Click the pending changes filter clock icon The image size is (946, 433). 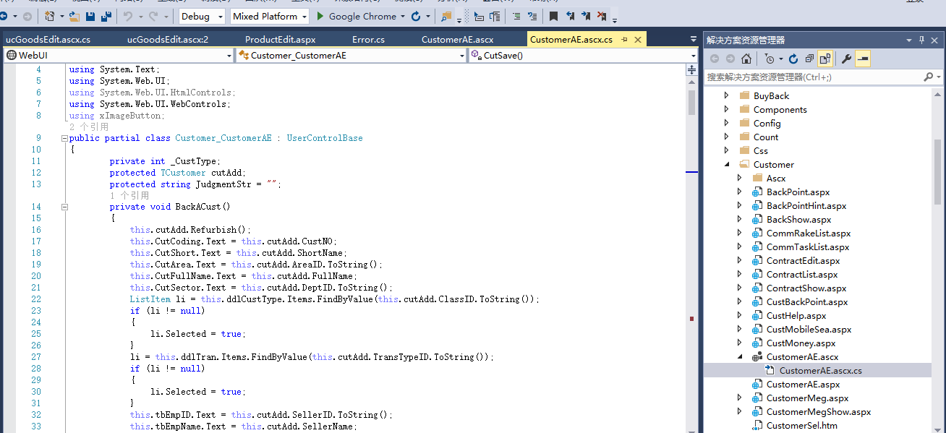(x=770, y=59)
